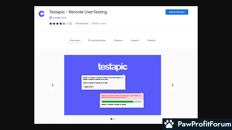
Task: Click the green progress bar in the slide
Action: coord(117,101)
